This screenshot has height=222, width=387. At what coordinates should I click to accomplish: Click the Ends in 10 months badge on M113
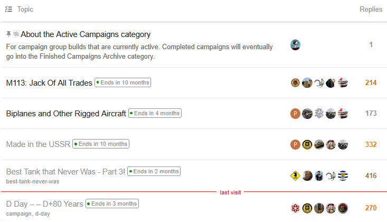tap(122, 82)
